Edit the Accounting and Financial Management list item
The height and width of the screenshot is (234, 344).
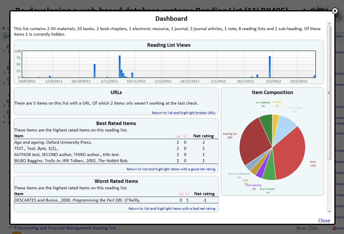point(313,228)
